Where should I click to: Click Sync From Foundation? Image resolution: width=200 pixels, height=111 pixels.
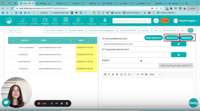[55, 30]
